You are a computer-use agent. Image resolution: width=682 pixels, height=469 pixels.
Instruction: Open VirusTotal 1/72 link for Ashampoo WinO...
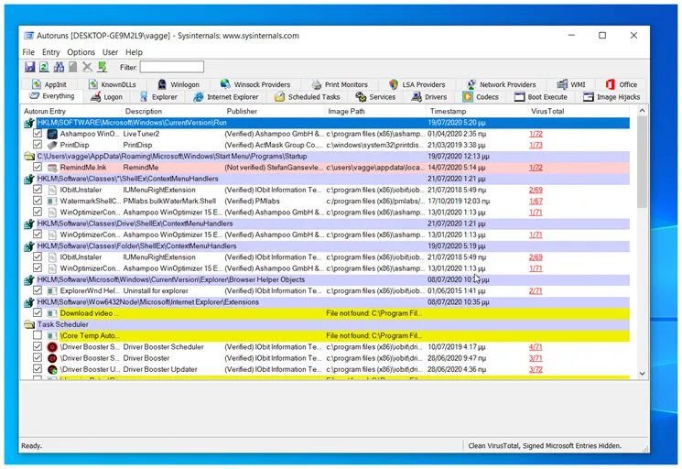coord(536,134)
